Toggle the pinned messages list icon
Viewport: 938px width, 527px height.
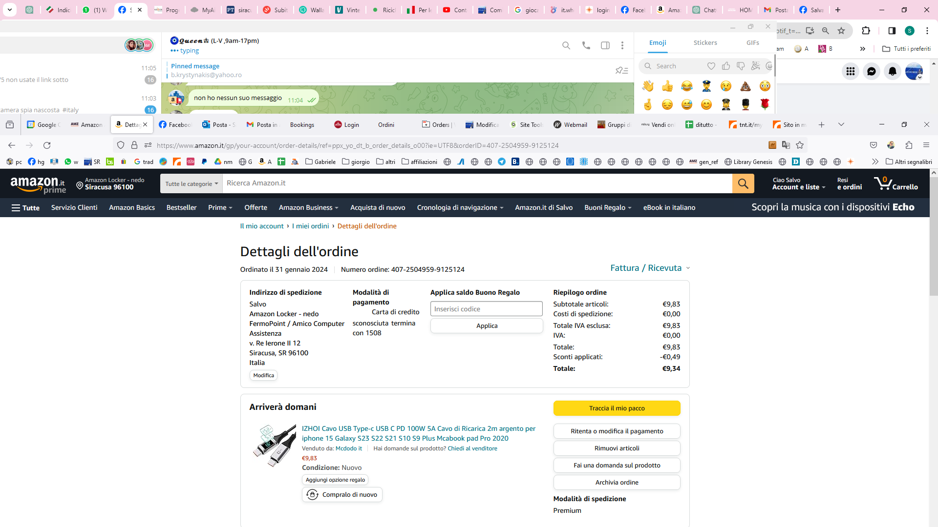pos(621,71)
